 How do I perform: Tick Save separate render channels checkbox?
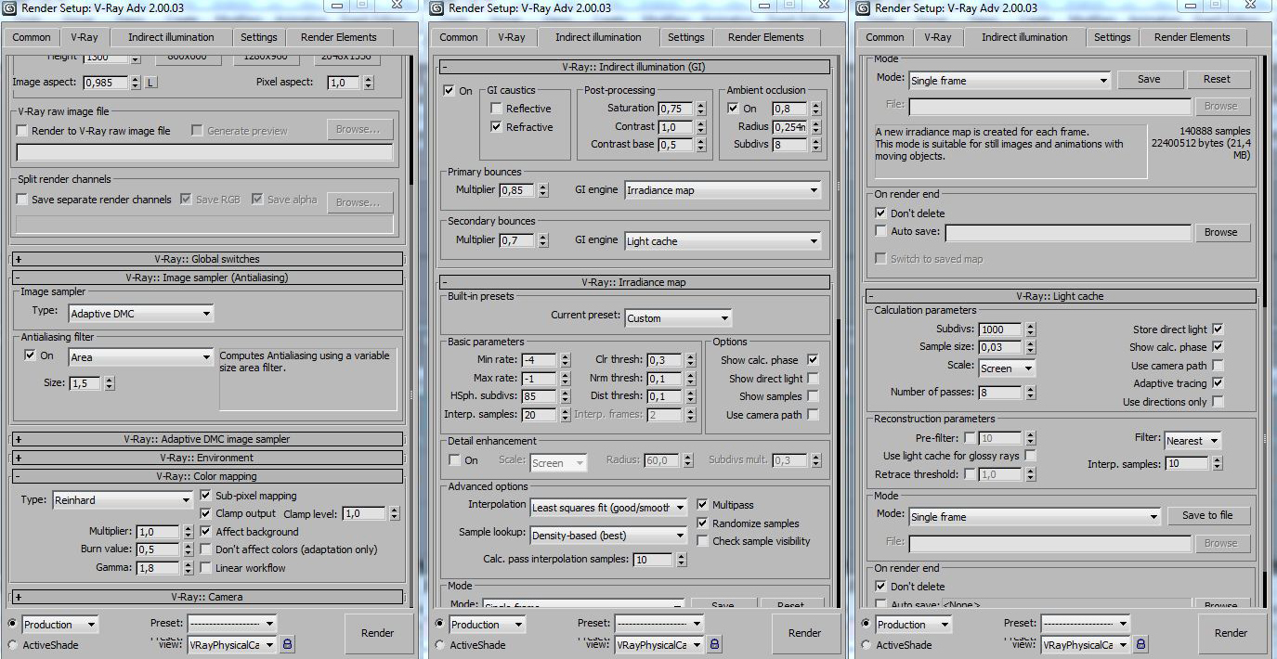23,200
